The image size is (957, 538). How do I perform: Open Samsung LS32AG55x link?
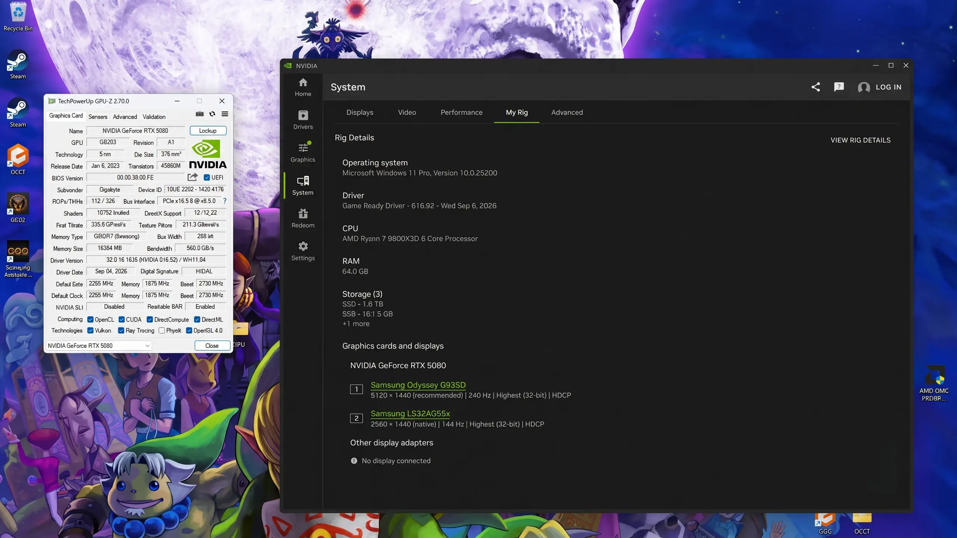[x=410, y=414]
